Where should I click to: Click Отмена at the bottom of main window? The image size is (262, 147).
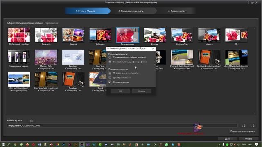click(248, 139)
